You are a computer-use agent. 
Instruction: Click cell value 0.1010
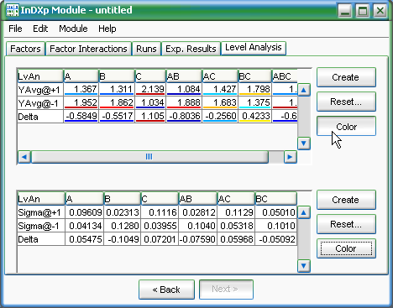(275, 226)
